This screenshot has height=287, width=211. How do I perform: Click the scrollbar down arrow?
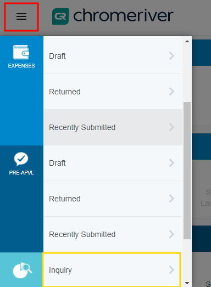(187, 283)
